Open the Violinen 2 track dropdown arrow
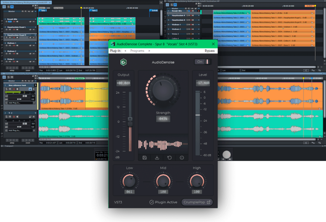Image resolution: width=326 pixels, height=222 pixels. tap(36, 51)
